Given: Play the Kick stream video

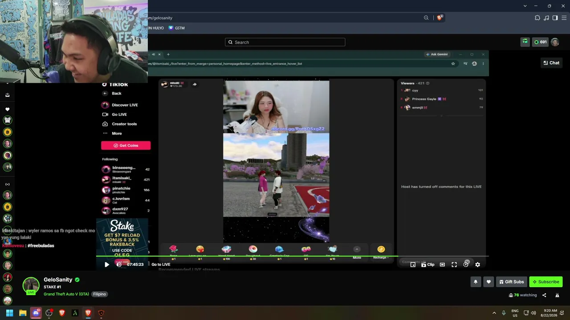Looking at the screenshot, I should pyautogui.click(x=107, y=264).
